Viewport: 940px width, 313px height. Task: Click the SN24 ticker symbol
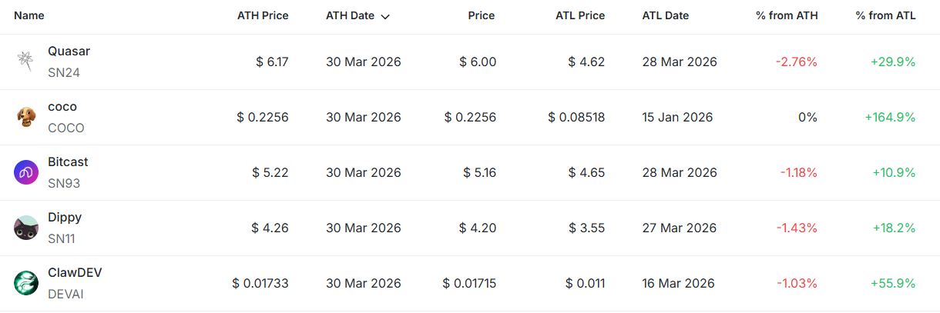[64, 72]
